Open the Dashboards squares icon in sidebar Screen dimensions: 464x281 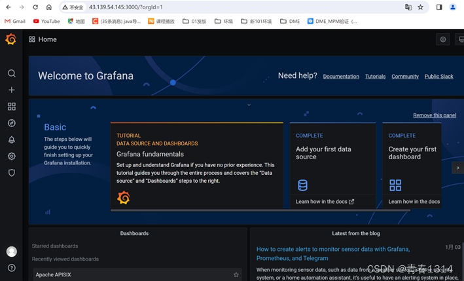point(12,106)
